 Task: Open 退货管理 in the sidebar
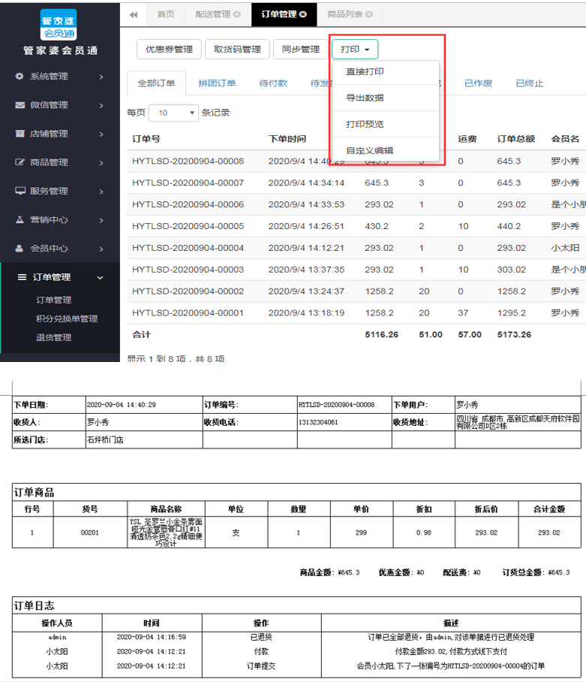click(54, 337)
